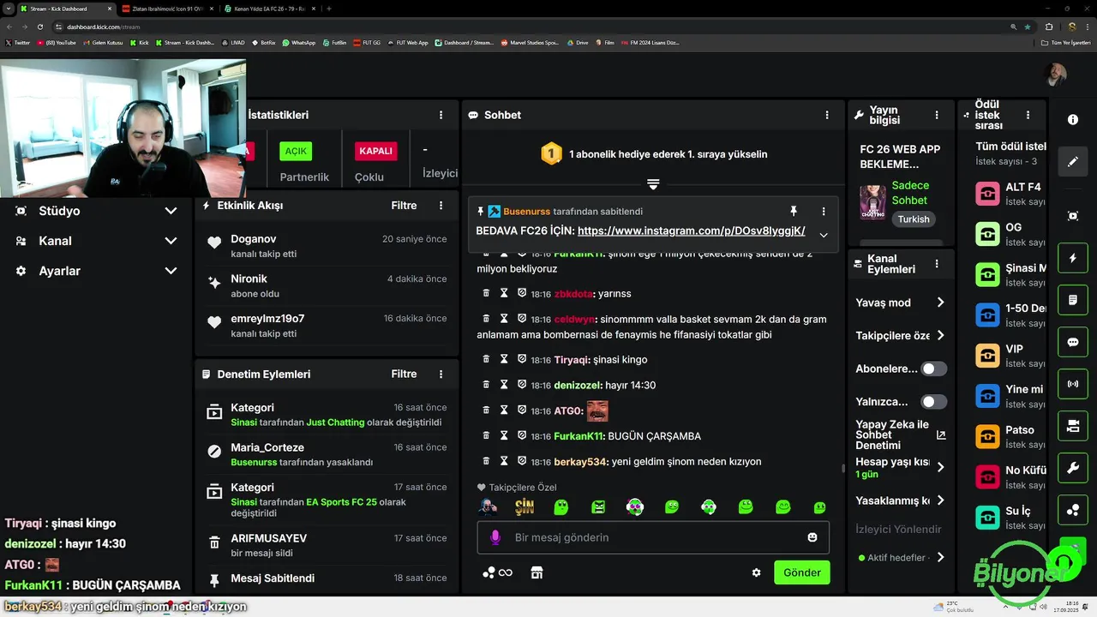Screen dimensions: 1097x617
Task: Click the shop storefront icon below chat
Action: click(537, 572)
